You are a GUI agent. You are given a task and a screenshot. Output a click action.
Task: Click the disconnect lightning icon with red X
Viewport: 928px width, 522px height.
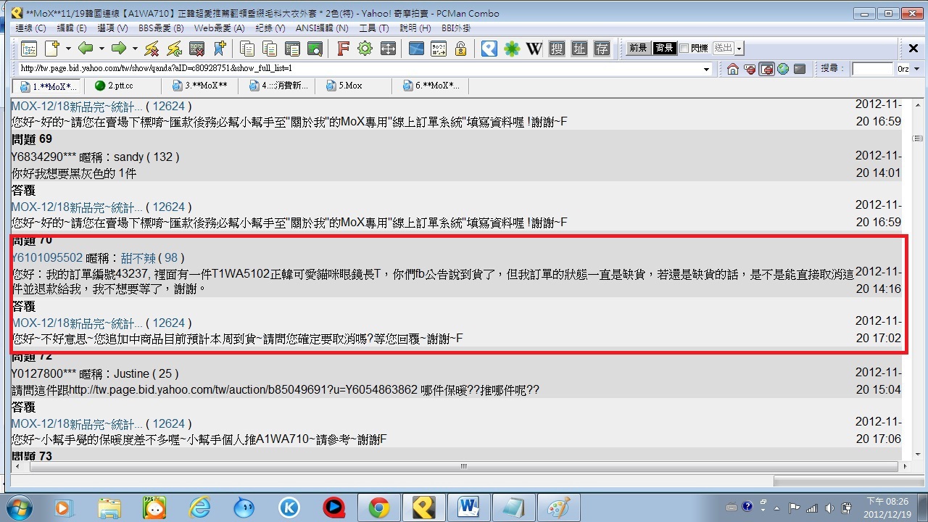[152, 49]
